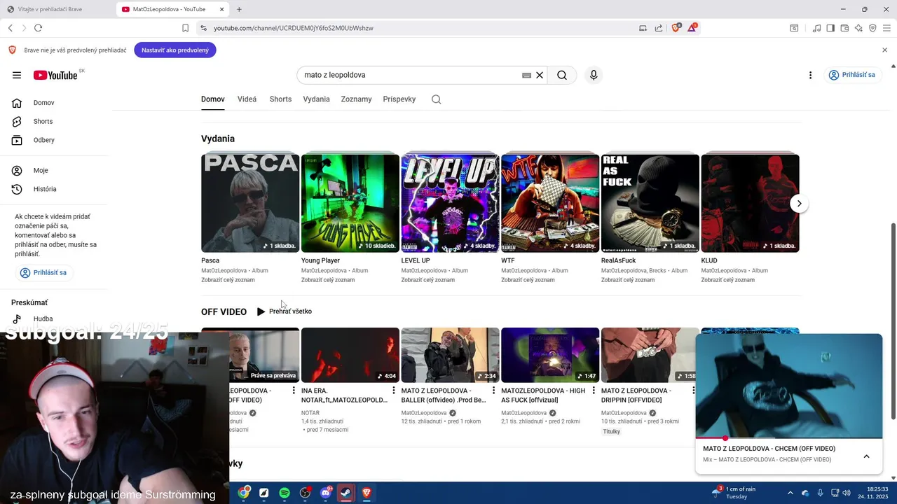
Task: Install or cast page via address bar icon
Action: pos(643,28)
